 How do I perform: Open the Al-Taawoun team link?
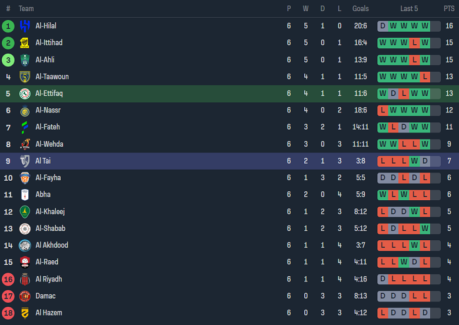click(x=52, y=77)
